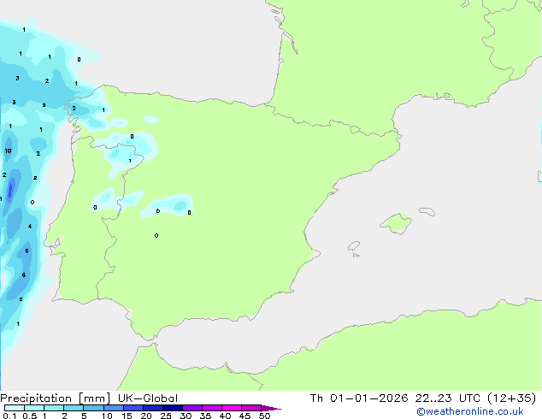Screen dimensions: 542x419
Task: Click the Menorca island outline
Action: pyautogui.click(x=427, y=211)
